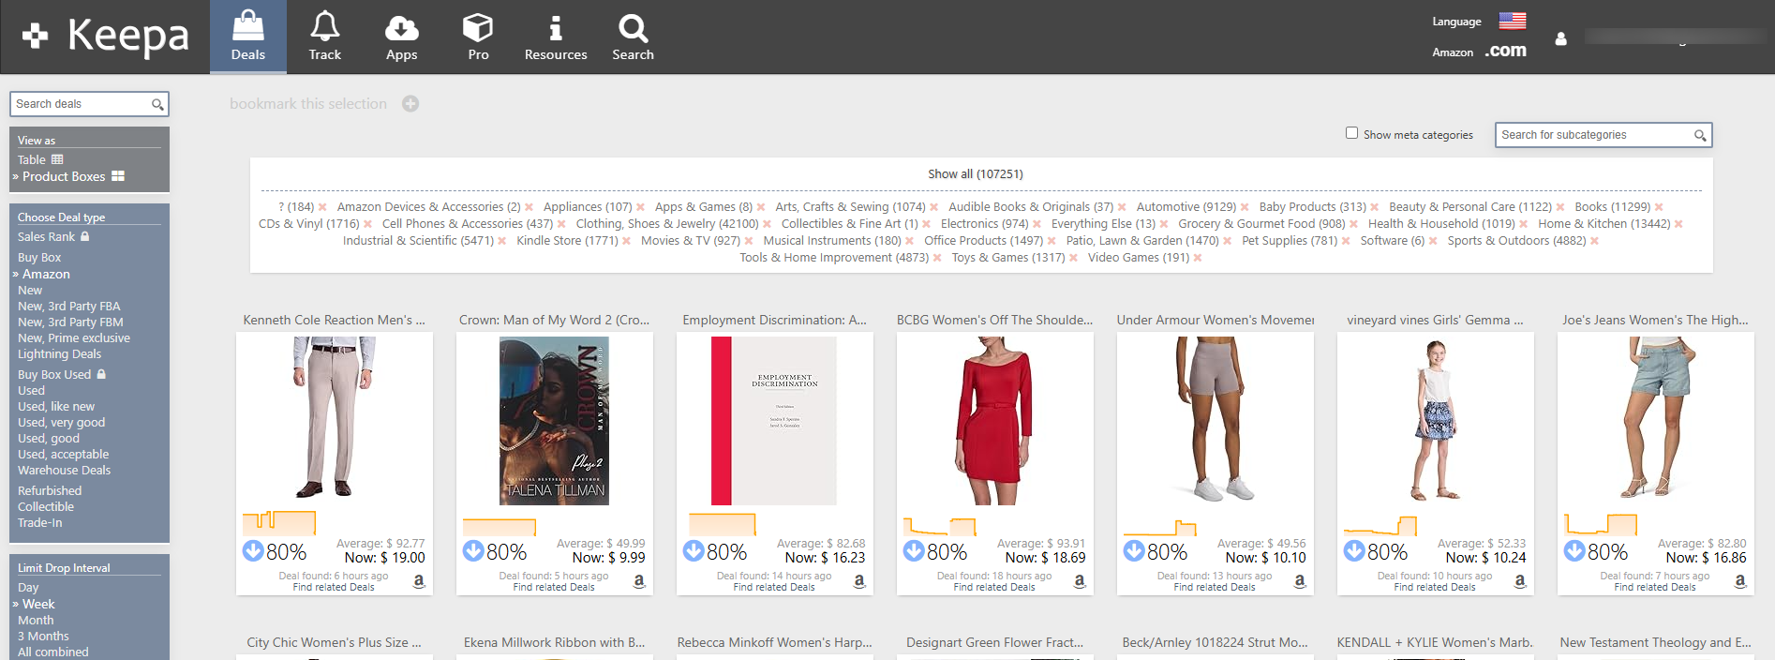Open price history graph on Kenneth Cole deal
The image size is (1775, 660).
(279, 522)
